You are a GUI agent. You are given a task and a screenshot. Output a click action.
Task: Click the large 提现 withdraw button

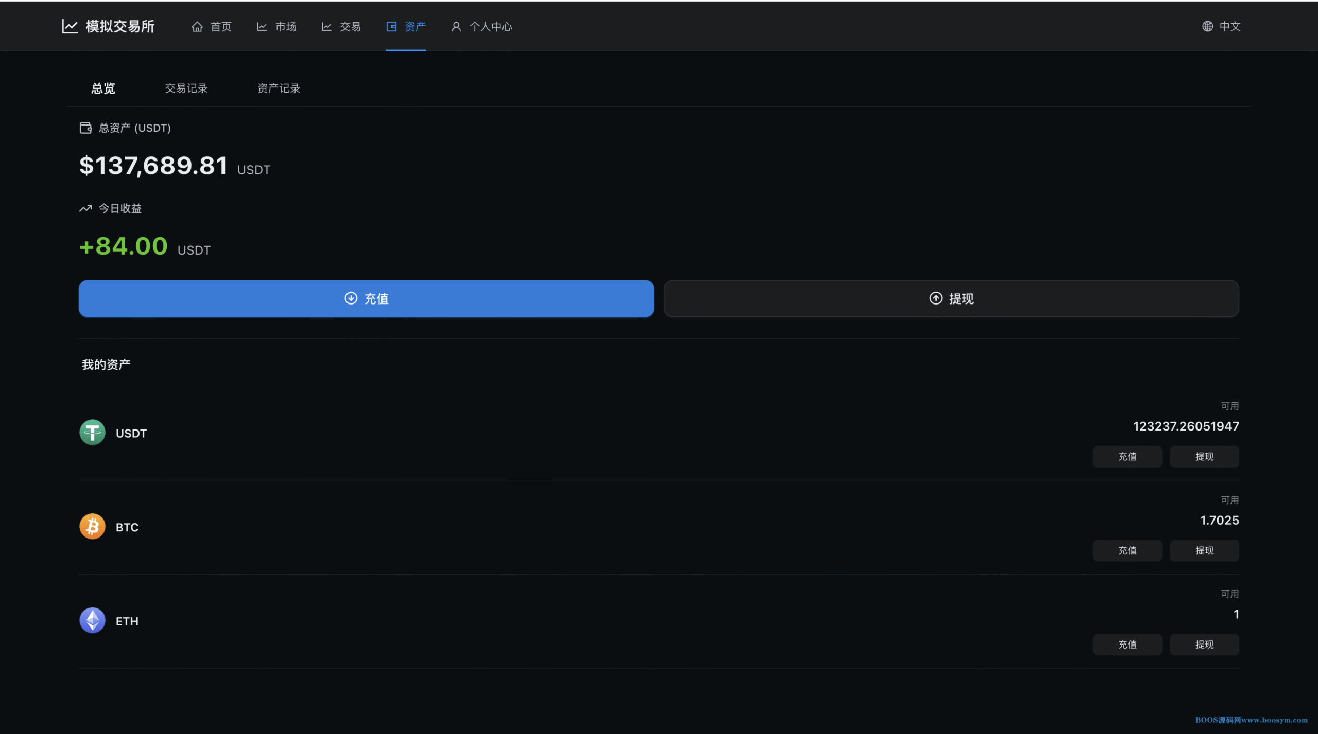[951, 298]
